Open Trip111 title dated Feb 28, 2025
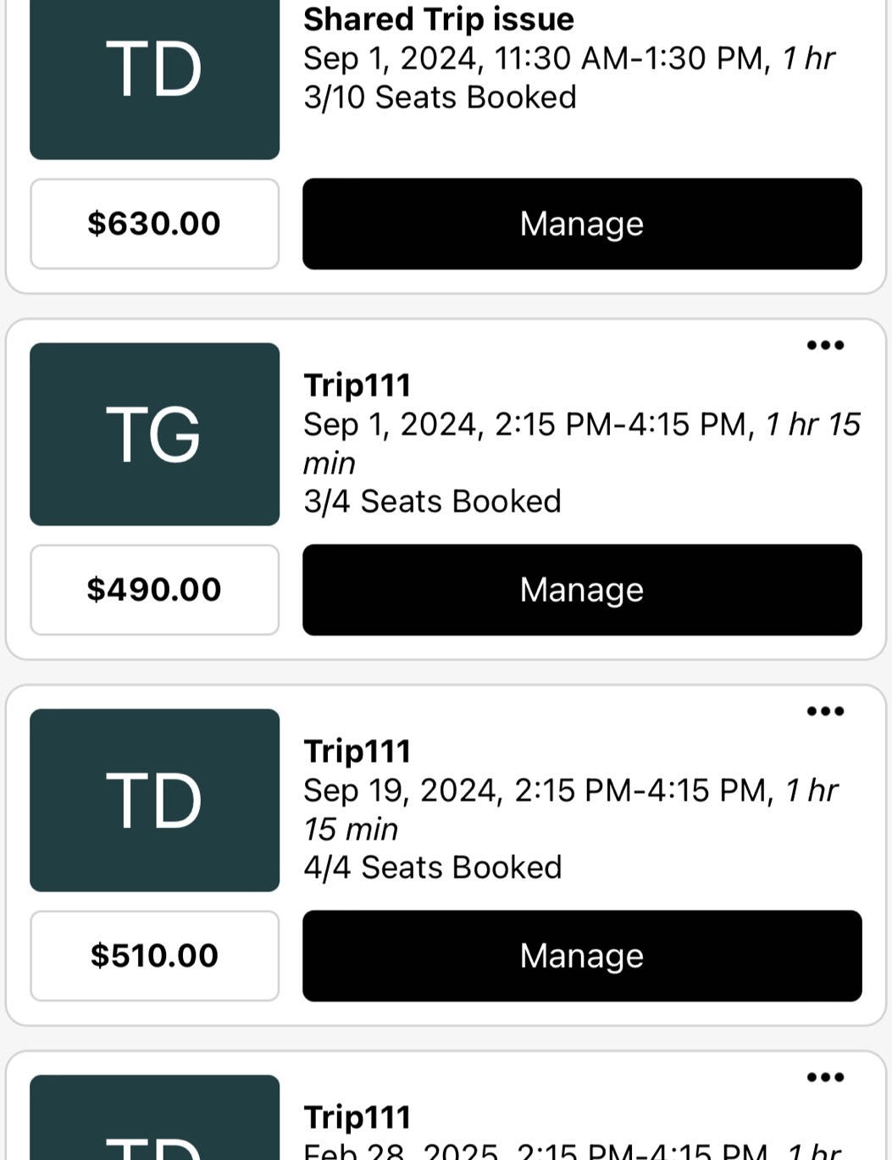Screen dimensions: 892x1160 [357, 1118]
